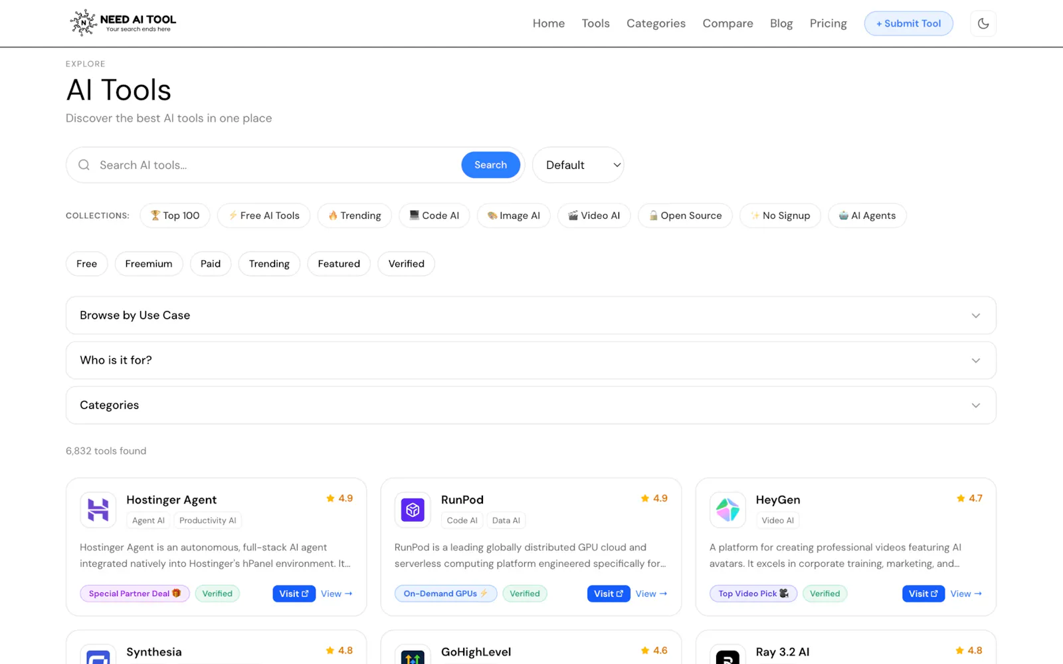Open the Compare page

click(x=727, y=23)
